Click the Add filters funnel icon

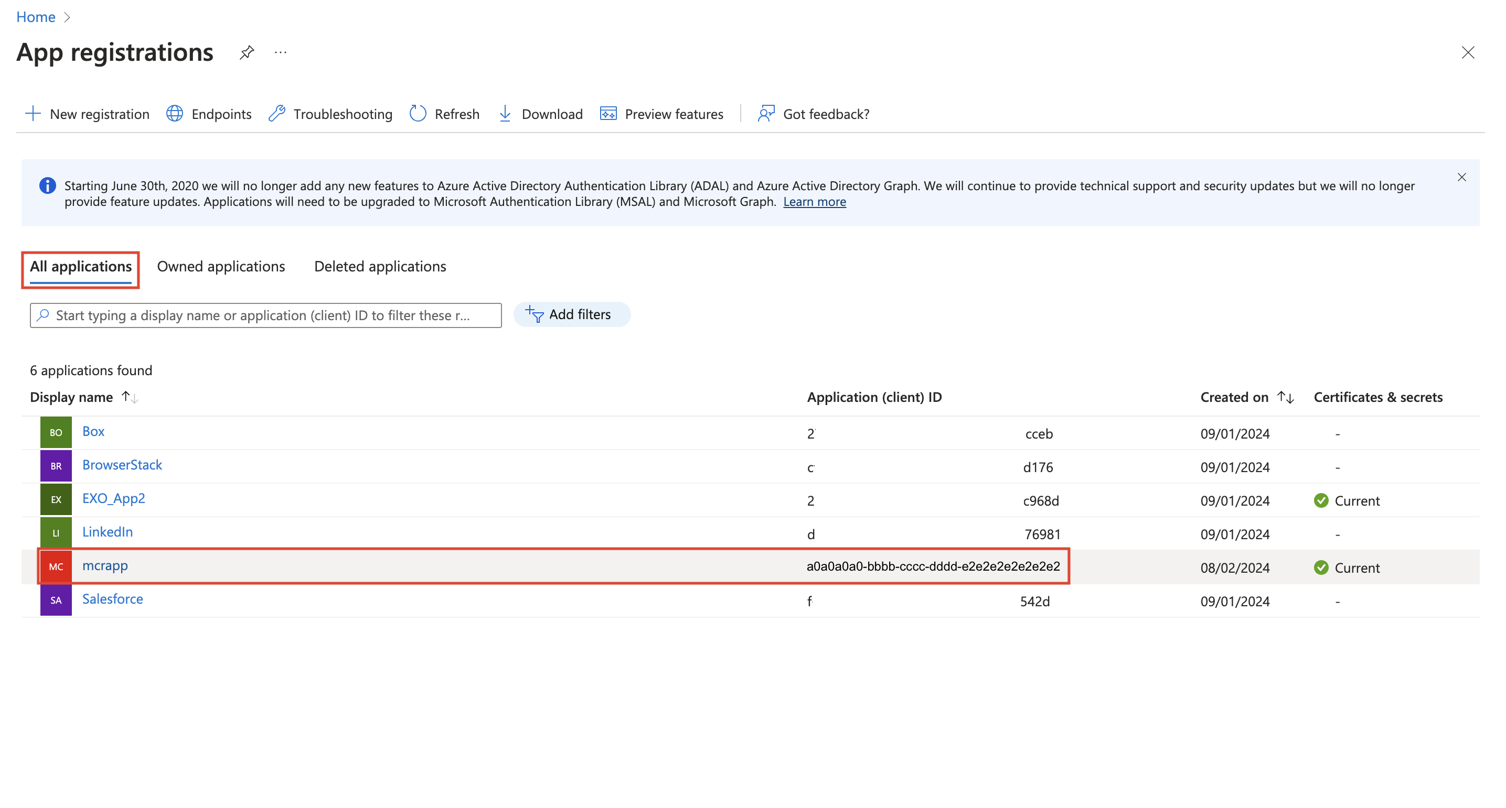pos(535,314)
